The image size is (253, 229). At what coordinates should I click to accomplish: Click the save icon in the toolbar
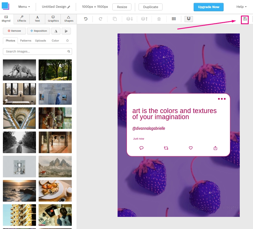245,19
